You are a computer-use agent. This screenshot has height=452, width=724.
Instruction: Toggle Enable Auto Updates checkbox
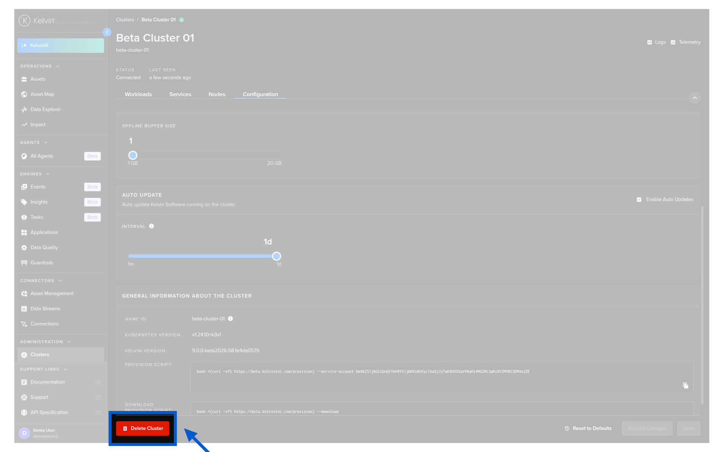[639, 200]
